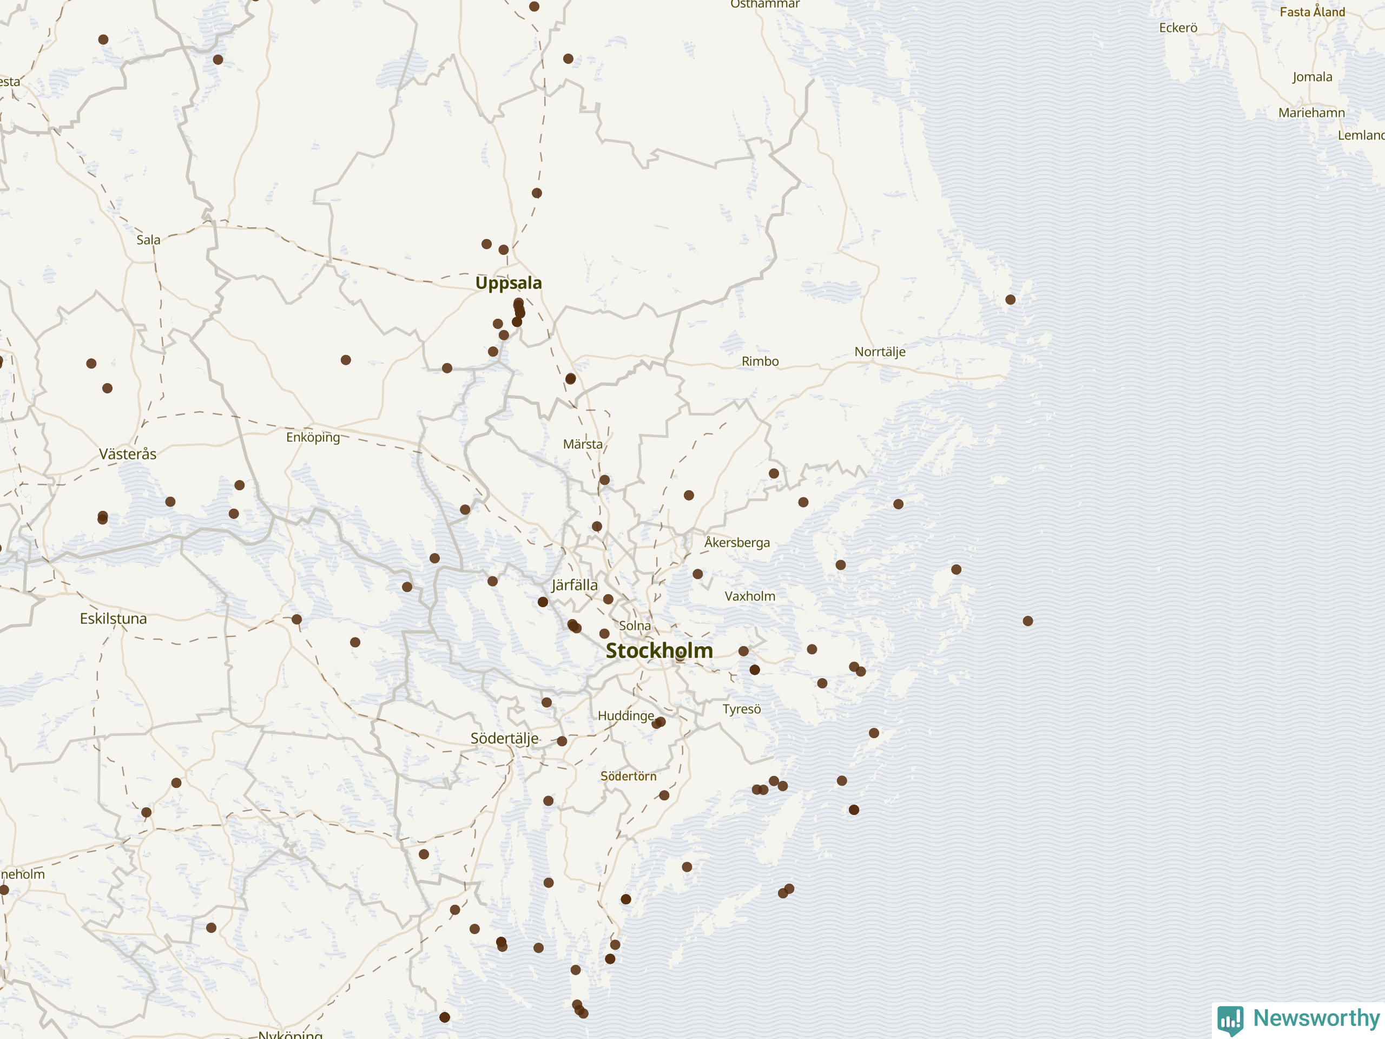Click the Åkersberga town label
1385x1039 pixels.
(737, 542)
